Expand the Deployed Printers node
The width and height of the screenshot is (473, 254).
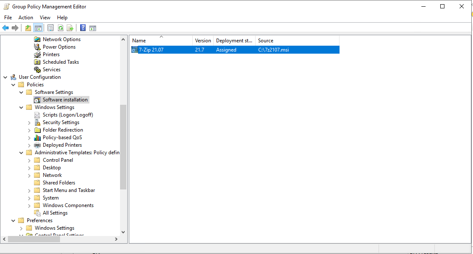point(29,145)
